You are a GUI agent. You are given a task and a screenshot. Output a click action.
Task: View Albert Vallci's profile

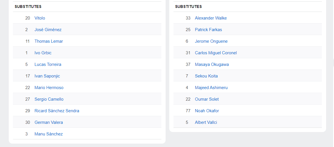(206, 122)
